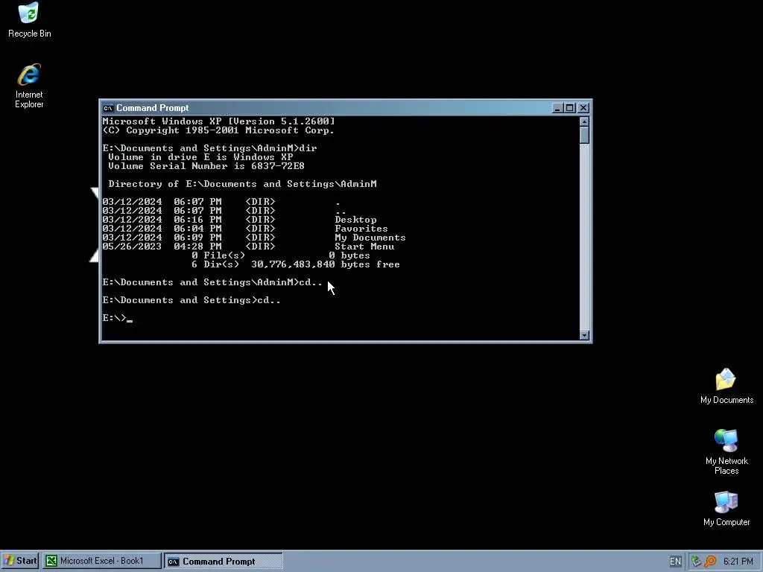Click the scrollbar down arrow in Command Prompt
This screenshot has width=763, height=572.
click(x=584, y=335)
